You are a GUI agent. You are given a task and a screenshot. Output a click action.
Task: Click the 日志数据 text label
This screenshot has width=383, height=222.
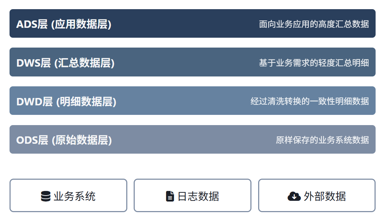click(x=198, y=196)
